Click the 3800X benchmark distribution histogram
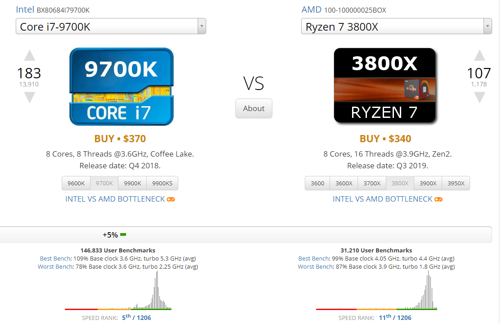The width and height of the screenshot is (502, 324). (376, 290)
